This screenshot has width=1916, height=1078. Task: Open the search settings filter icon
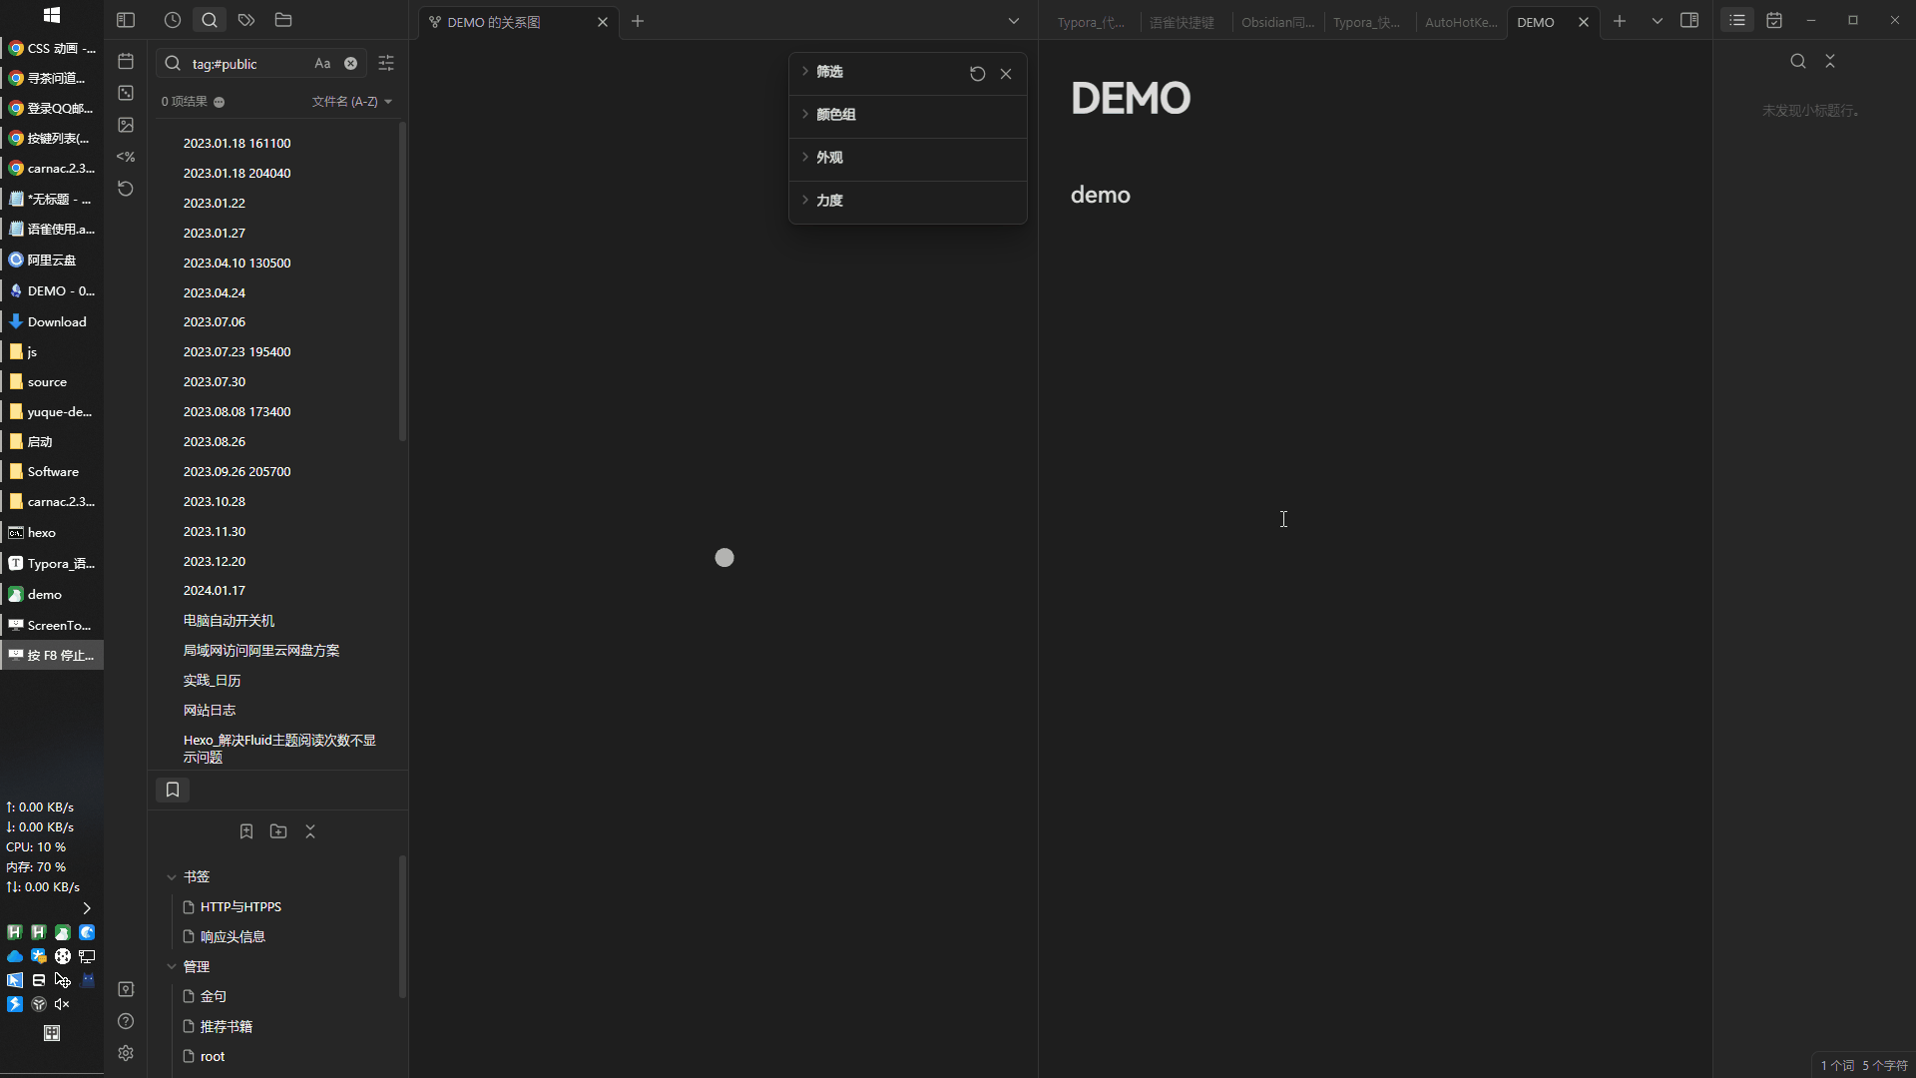[386, 63]
